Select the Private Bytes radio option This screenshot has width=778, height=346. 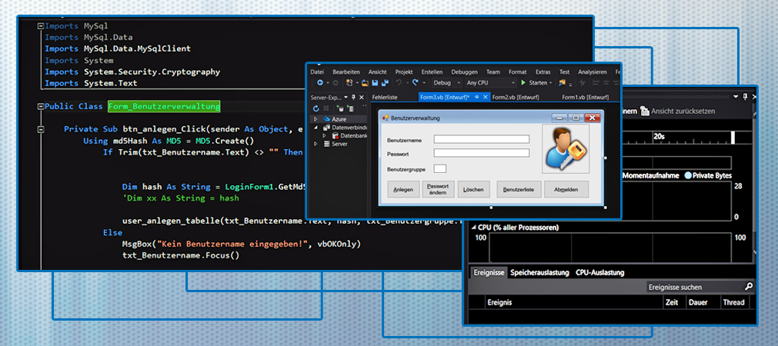(x=688, y=175)
